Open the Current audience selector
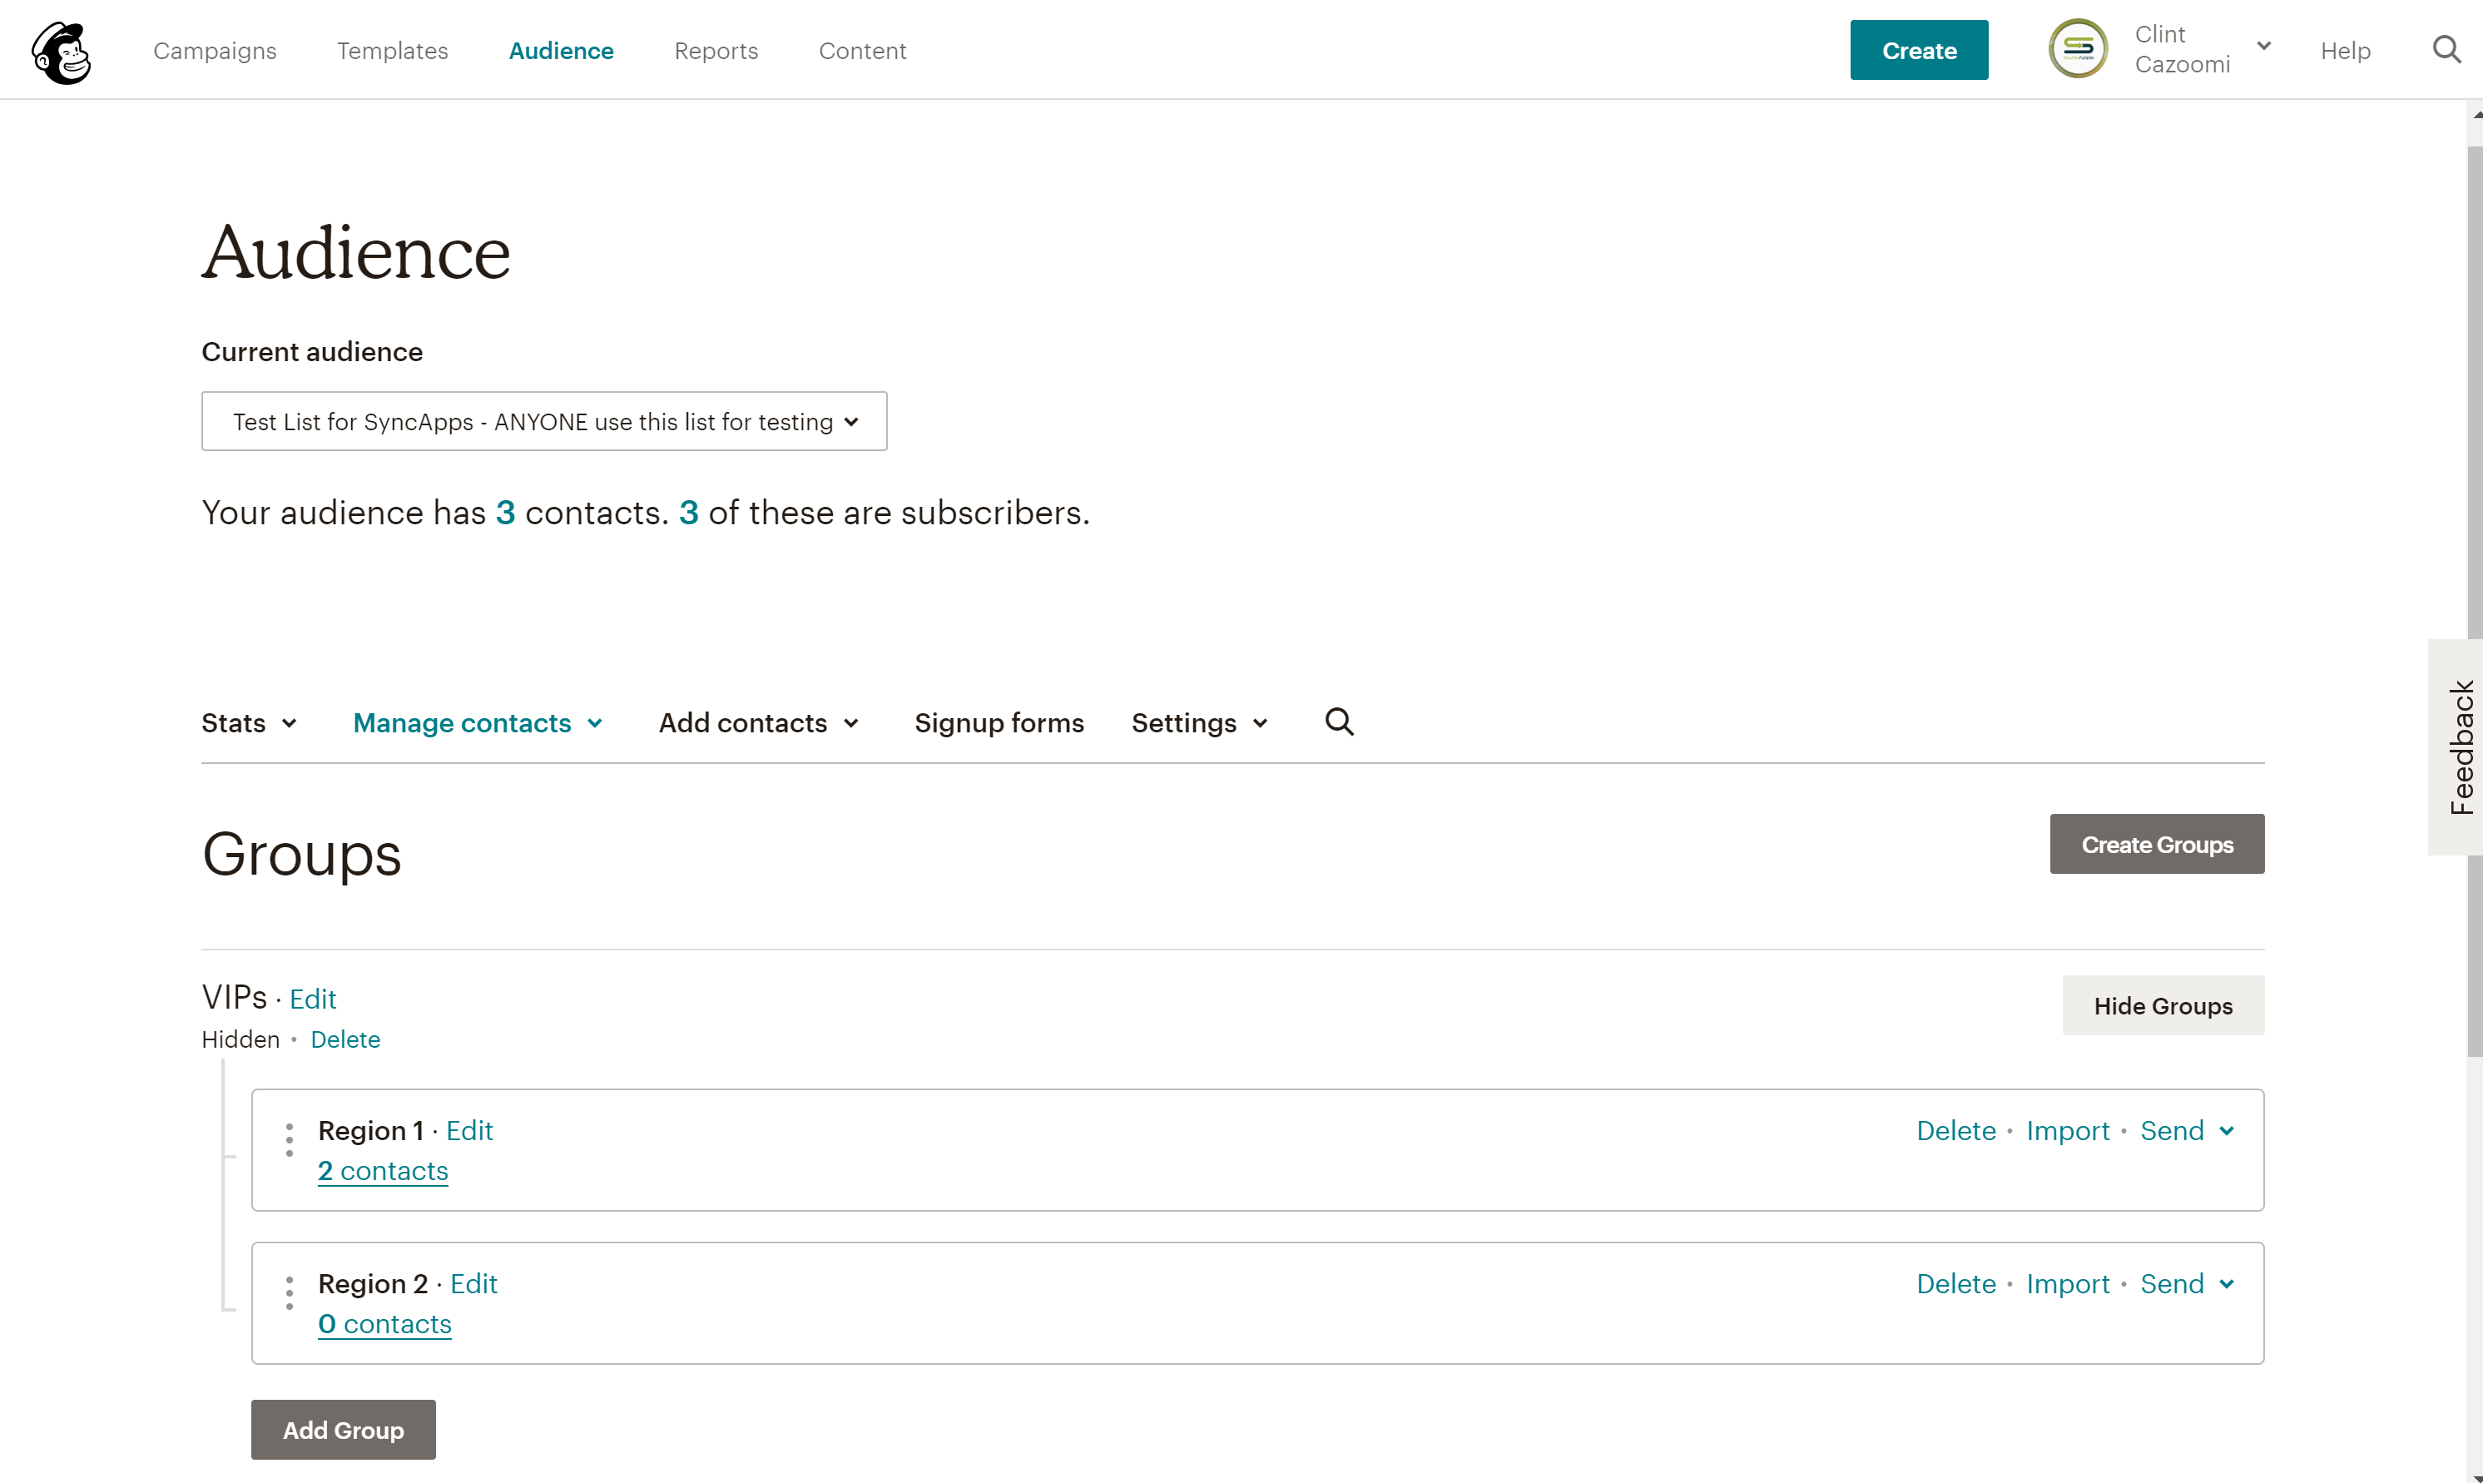This screenshot has height=1483, width=2483. click(x=543, y=422)
